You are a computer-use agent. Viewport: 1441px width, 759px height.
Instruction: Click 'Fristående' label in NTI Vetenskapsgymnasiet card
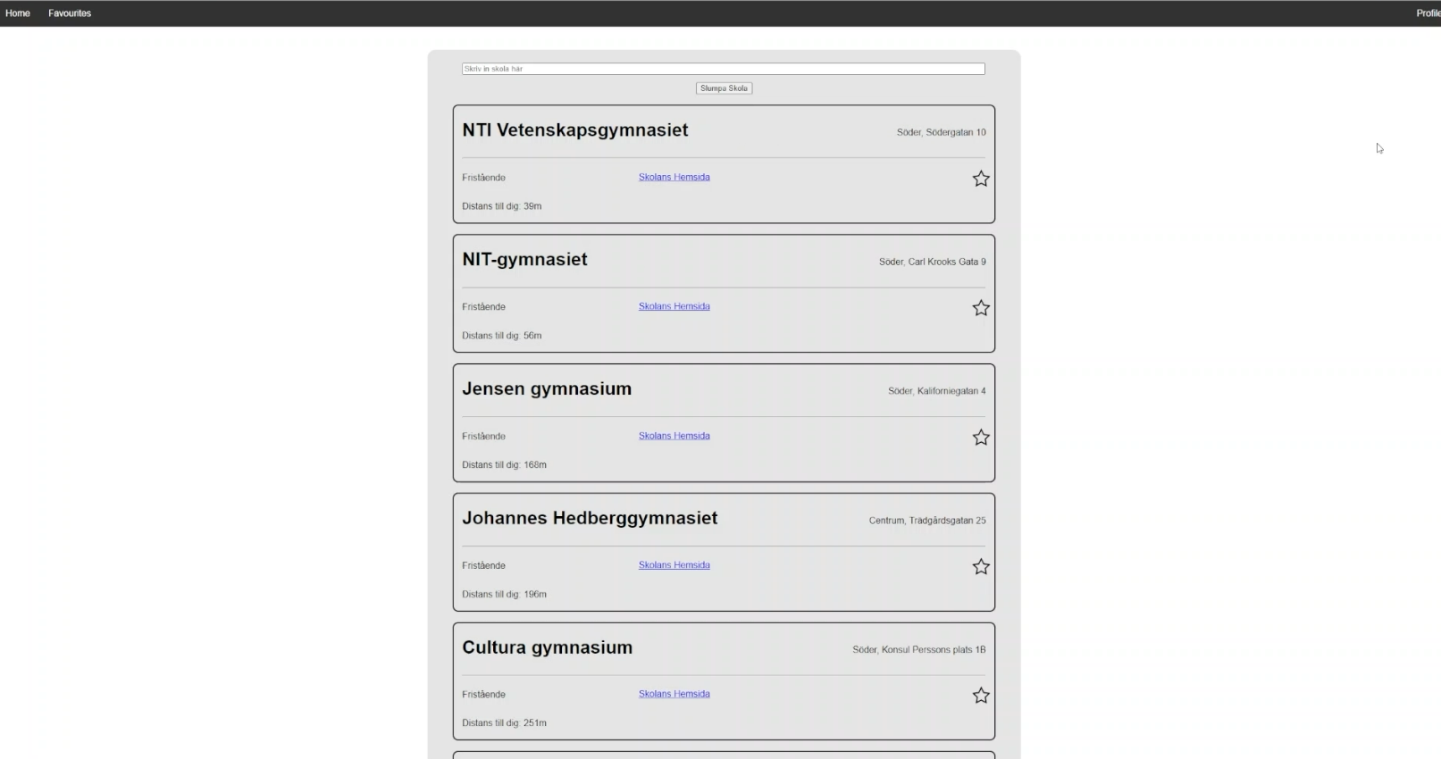(483, 178)
